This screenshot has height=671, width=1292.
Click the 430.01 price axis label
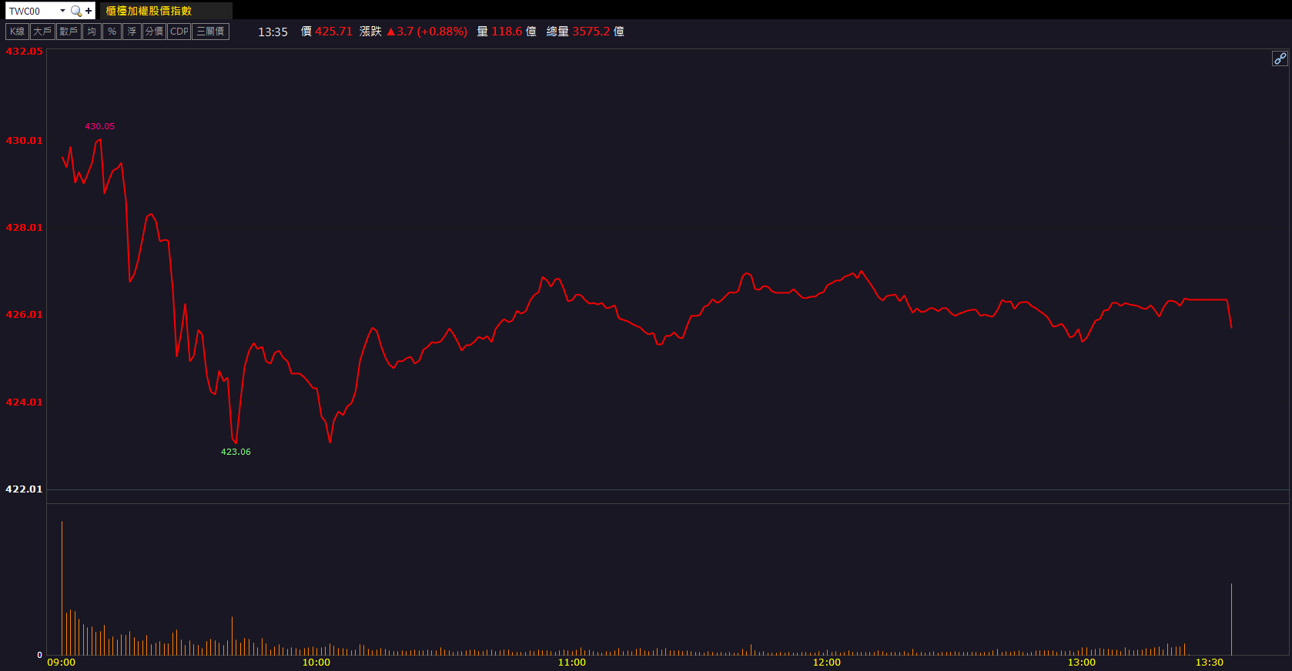(x=24, y=141)
